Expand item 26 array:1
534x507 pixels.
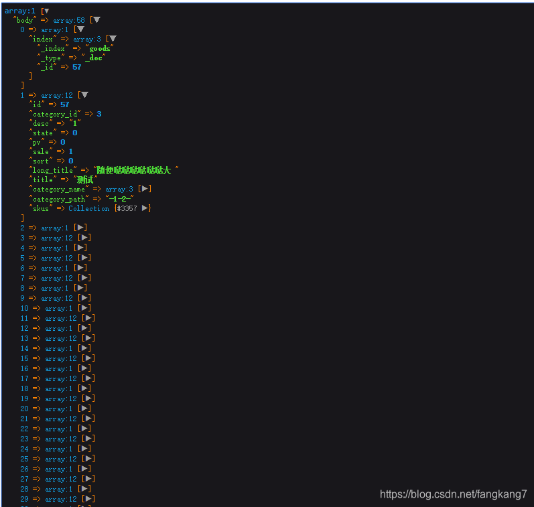click(85, 469)
